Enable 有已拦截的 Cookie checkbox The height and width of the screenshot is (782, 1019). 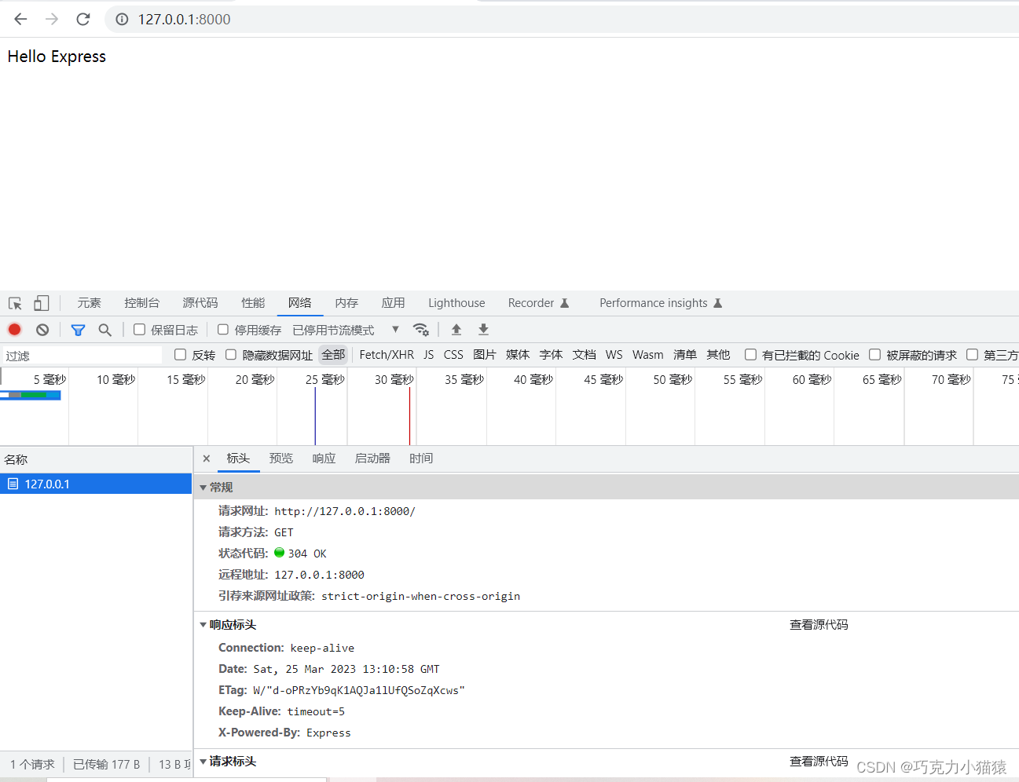[x=750, y=355]
